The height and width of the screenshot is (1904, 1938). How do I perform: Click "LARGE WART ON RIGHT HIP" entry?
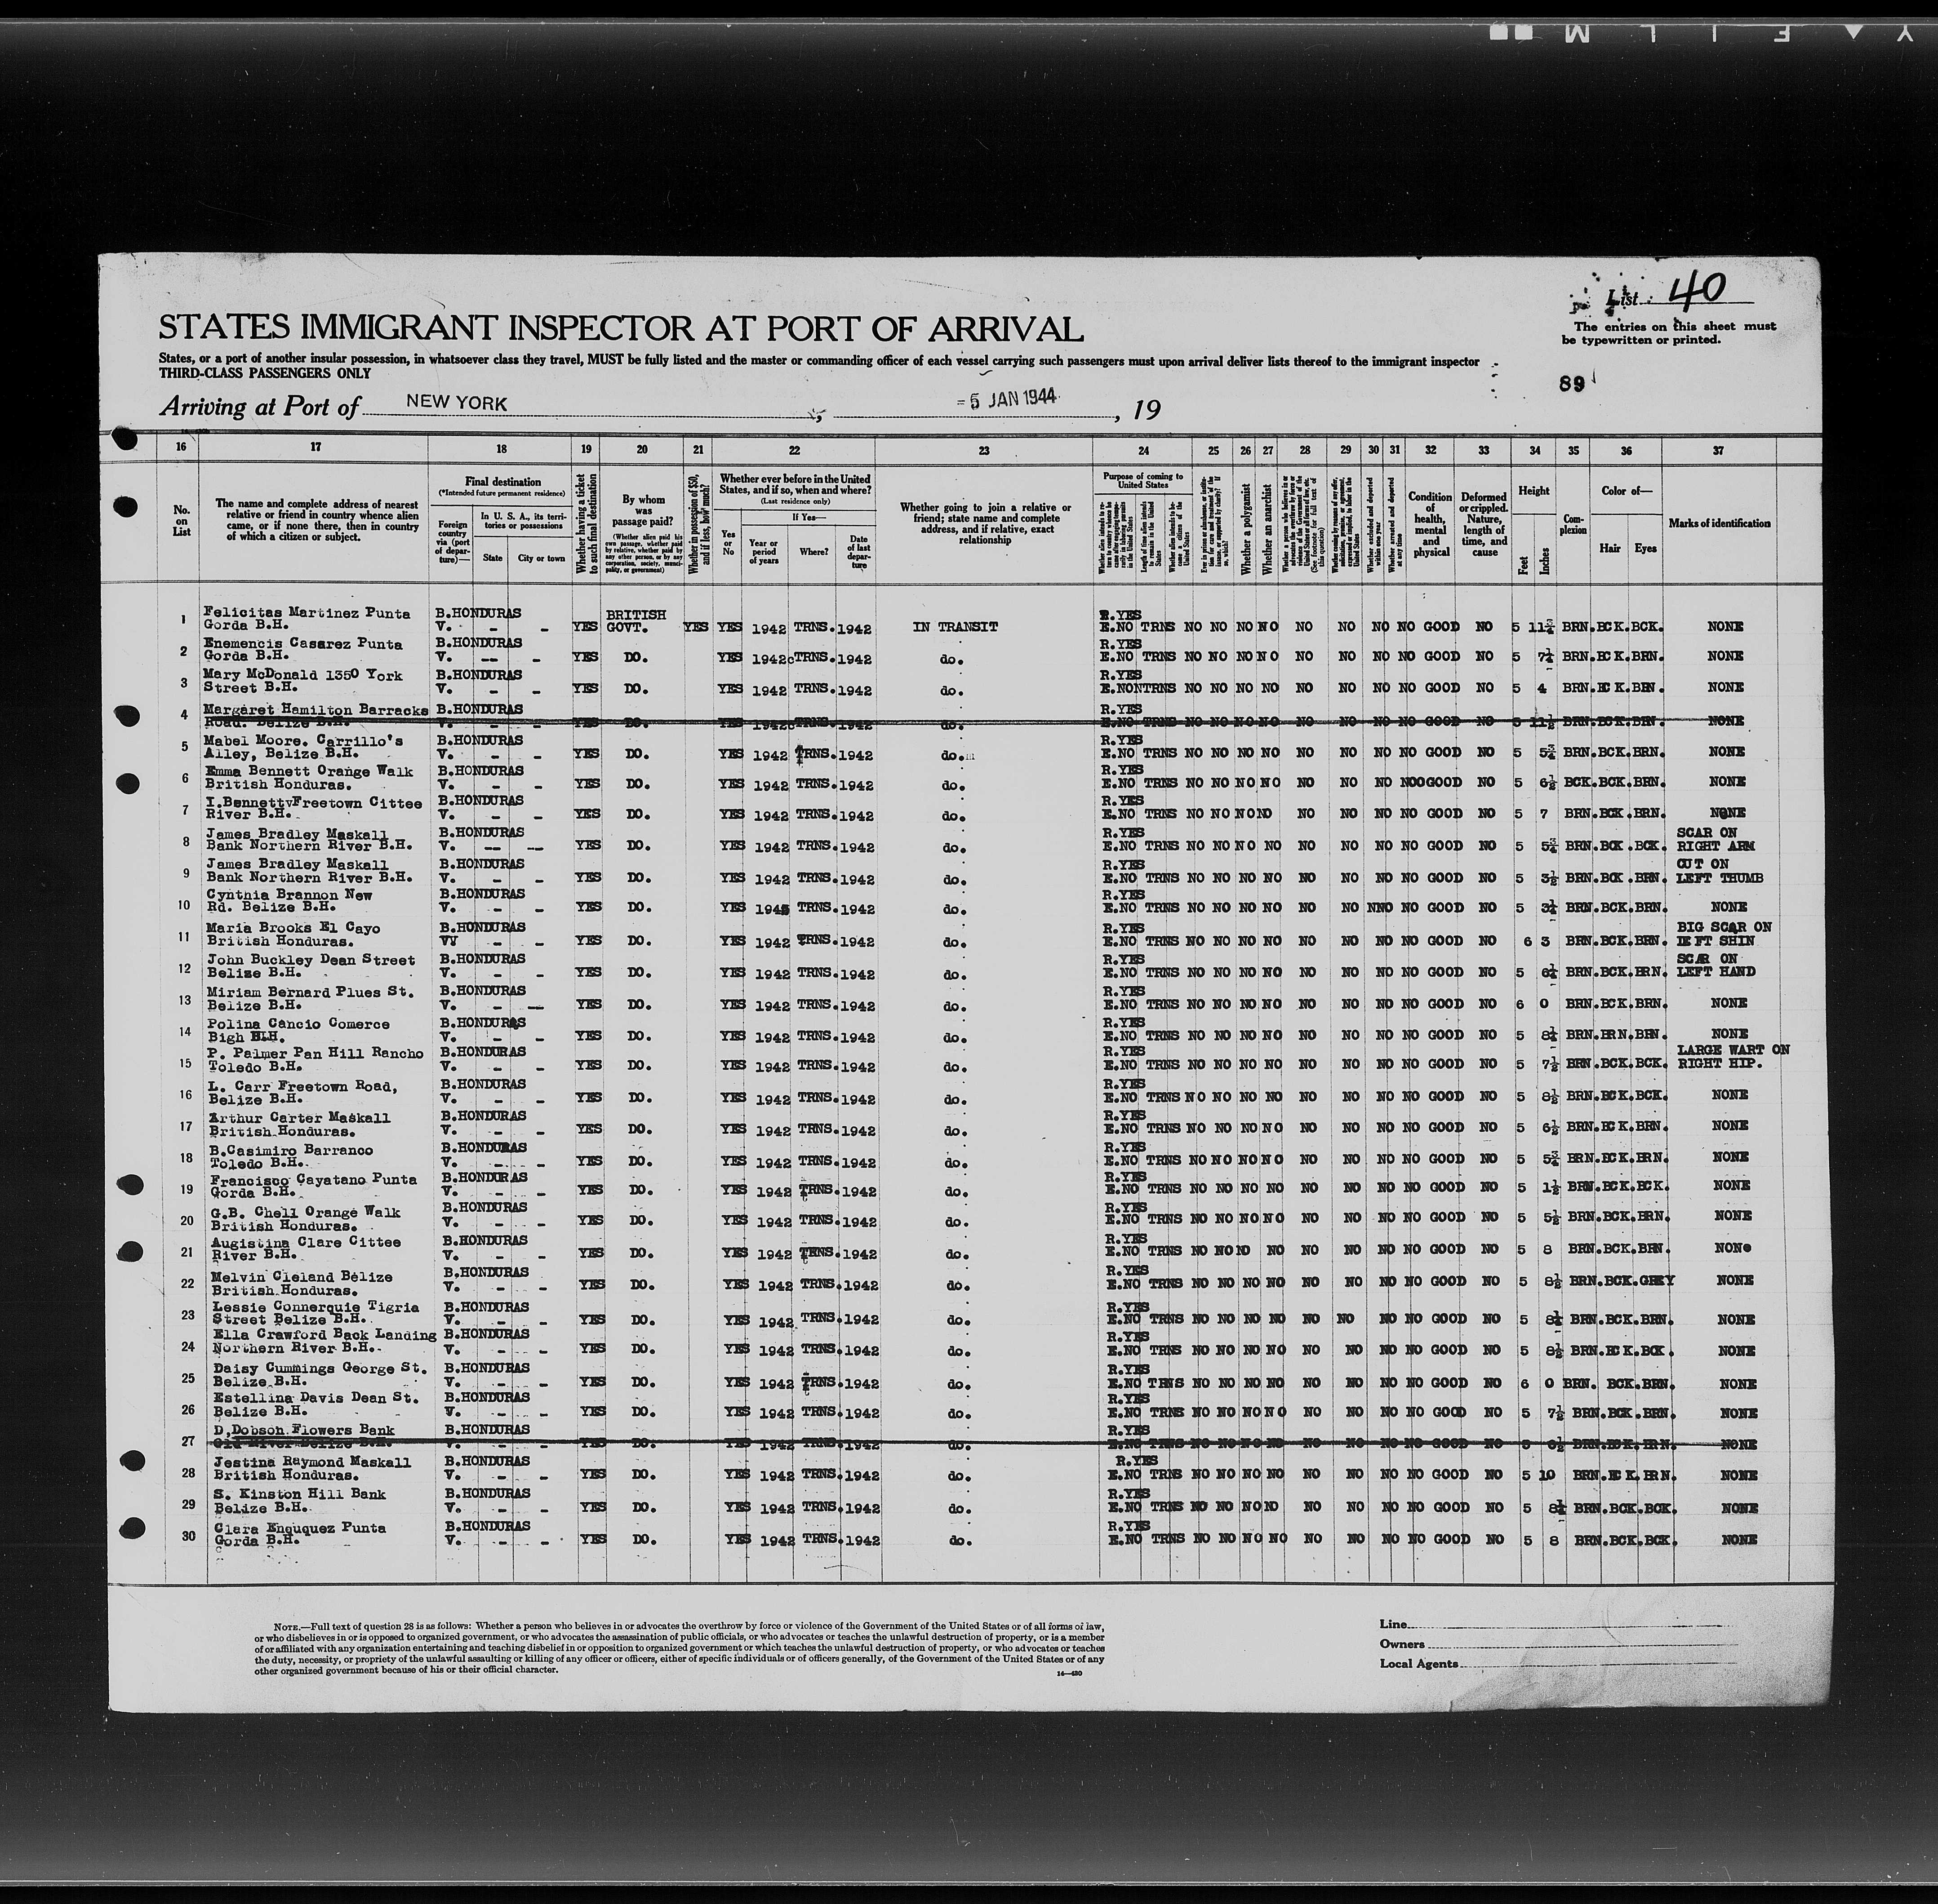(1733, 1057)
